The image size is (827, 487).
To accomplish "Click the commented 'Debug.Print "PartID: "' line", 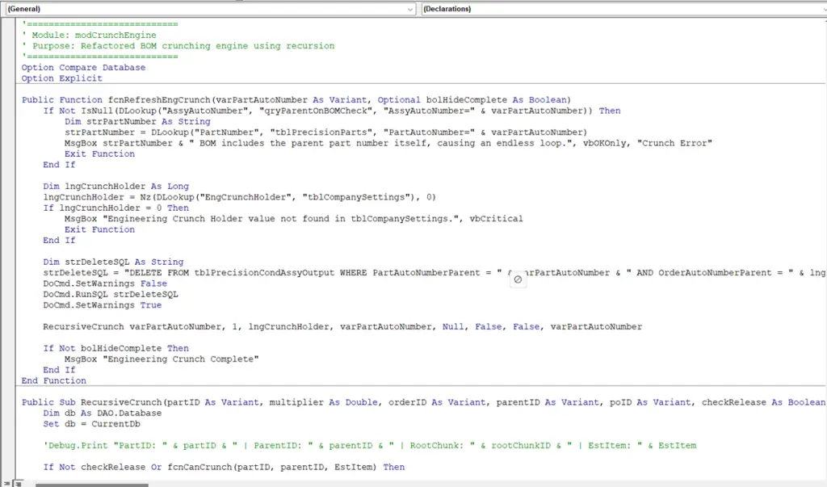I will pyautogui.click(x=370, y=445).
